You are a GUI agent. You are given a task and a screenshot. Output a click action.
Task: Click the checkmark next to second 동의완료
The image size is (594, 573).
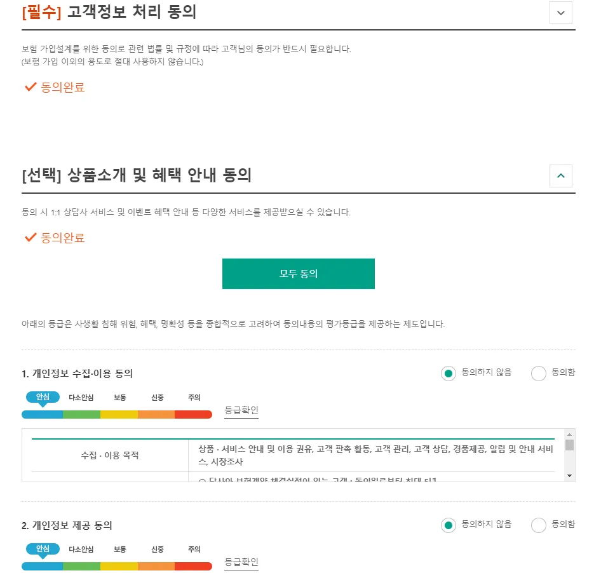(x=30, y=238)
